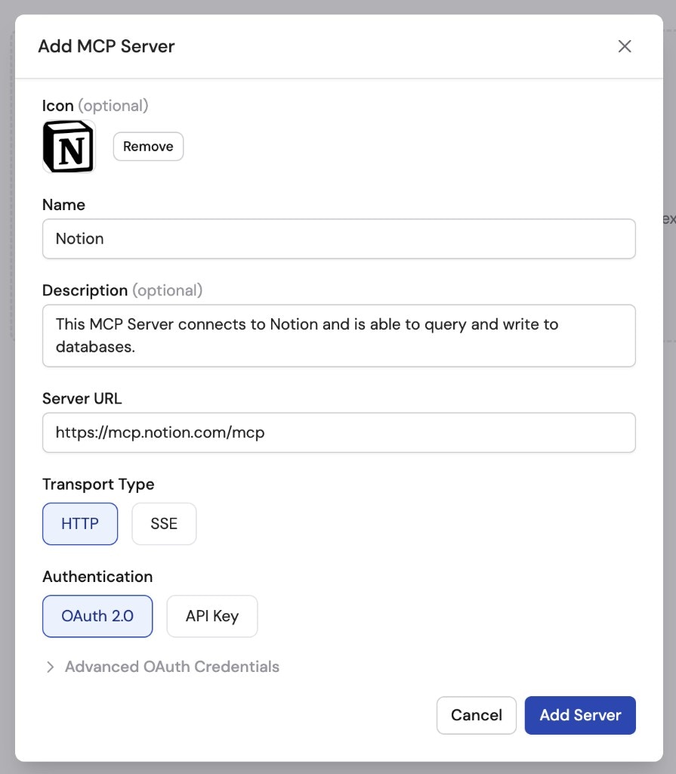Select the Notion name text
This screenshot has width=676, height=774.
click(x=79, y=238)
